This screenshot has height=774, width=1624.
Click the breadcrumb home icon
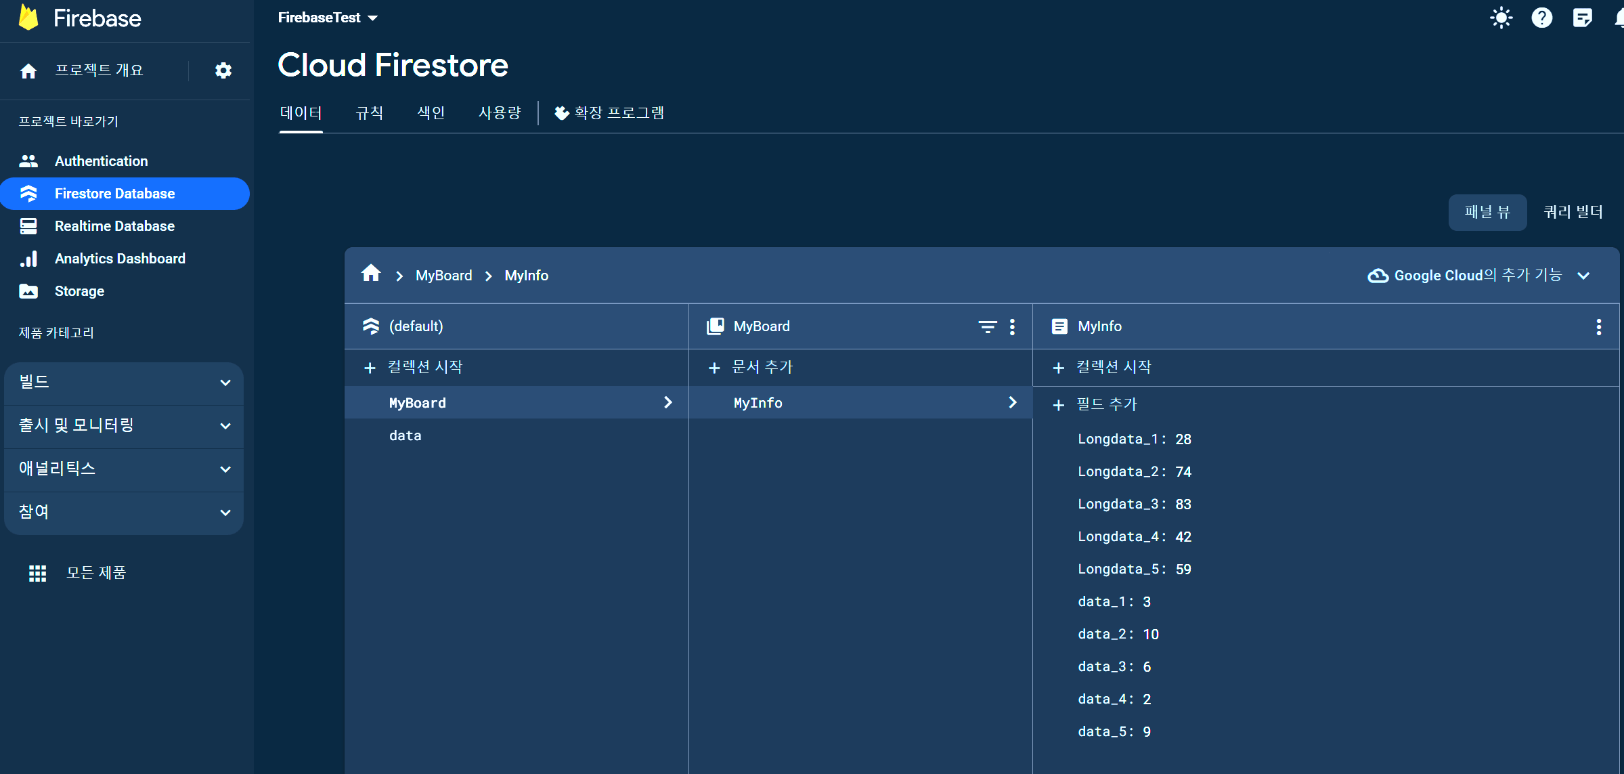371,274
